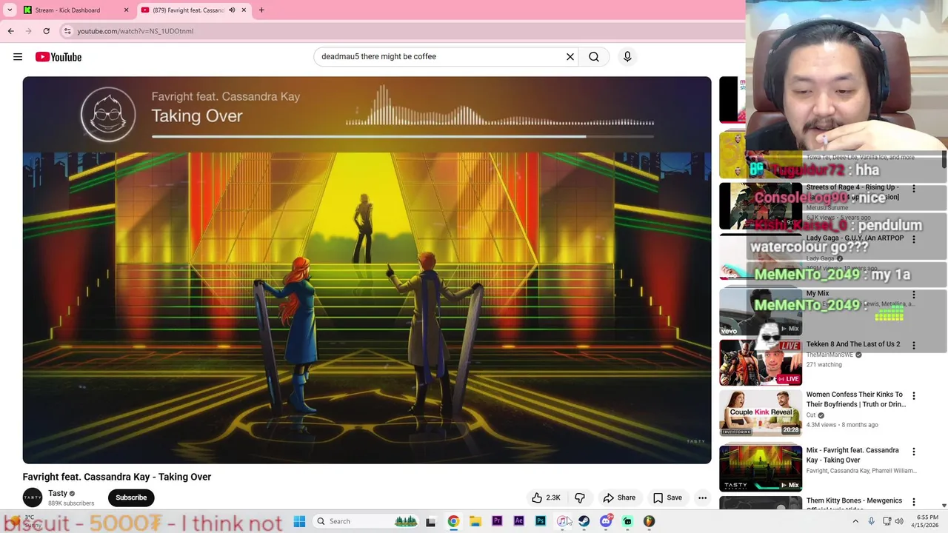Open Women Confess Their Kinks video title

click(x=856, y=400)
